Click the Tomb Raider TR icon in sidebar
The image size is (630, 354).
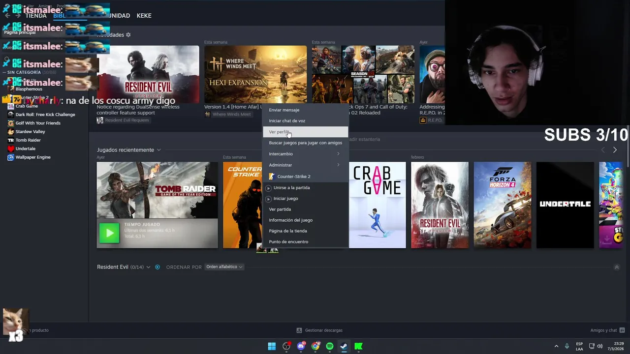pos(11,140)
